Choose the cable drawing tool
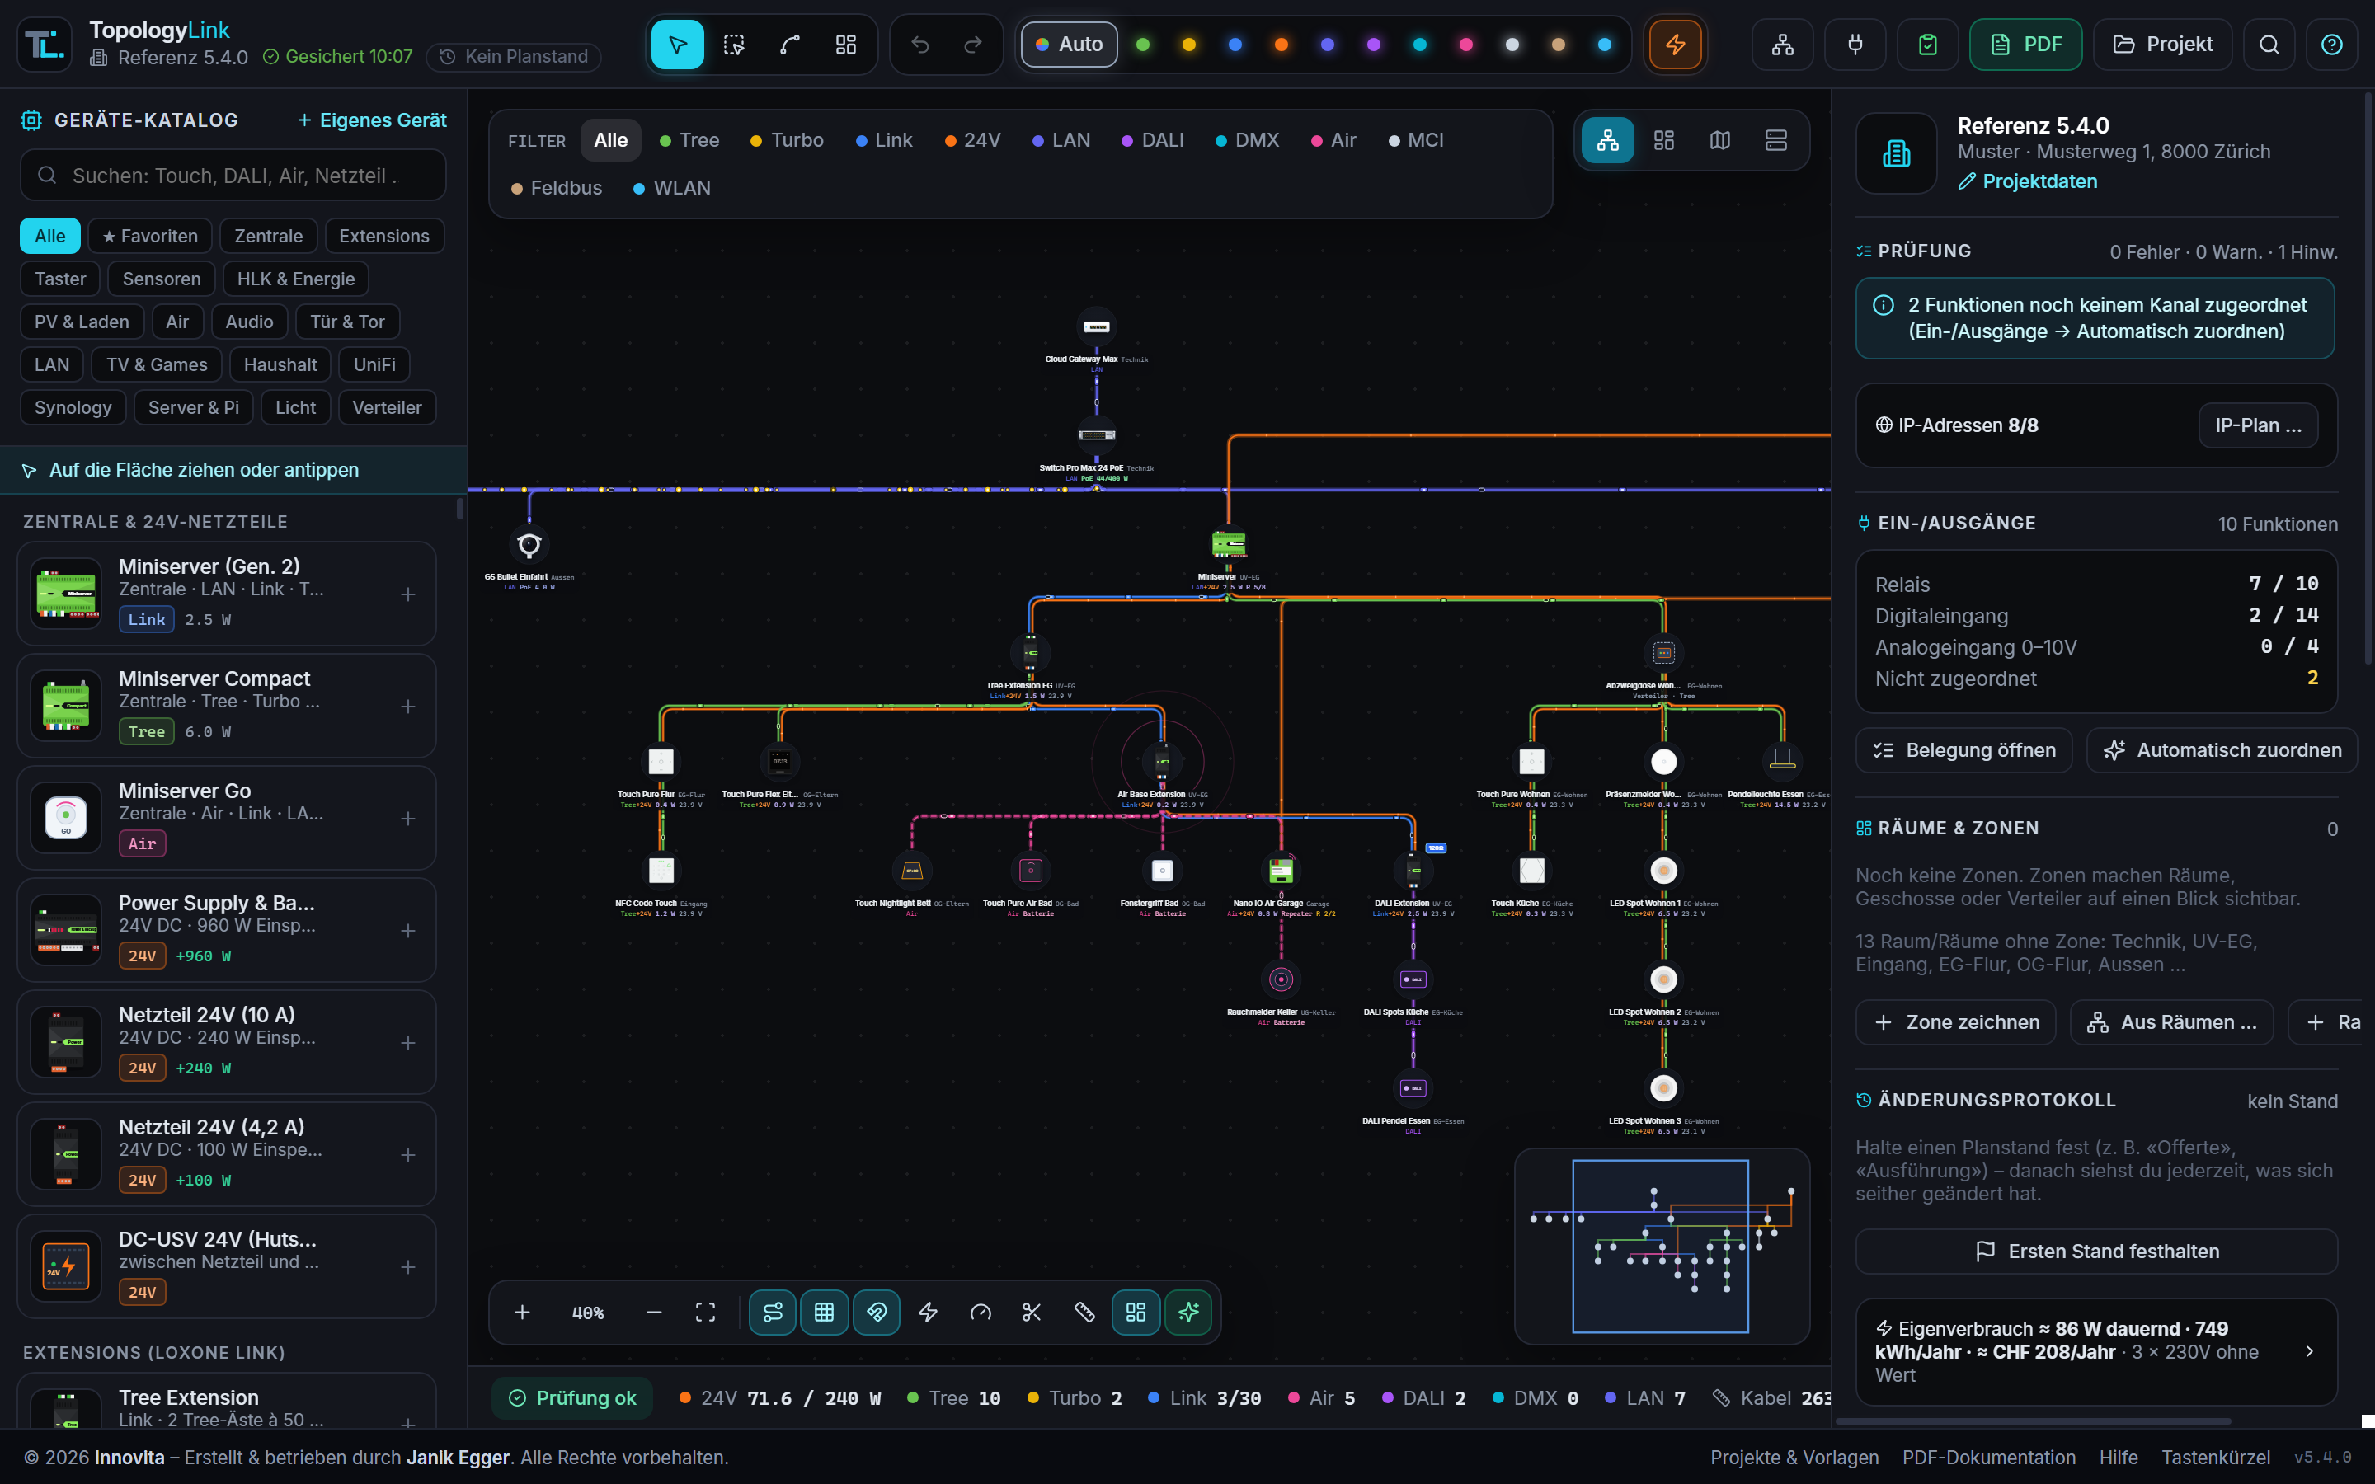 [x=789, y=45]
